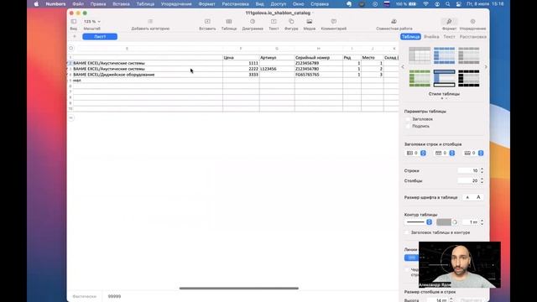Image resolution: width=537 pixels, height=302 pixels.
Task: Click the Chart (Диаграмма) toolbar icon
Action: click(253, 22)
